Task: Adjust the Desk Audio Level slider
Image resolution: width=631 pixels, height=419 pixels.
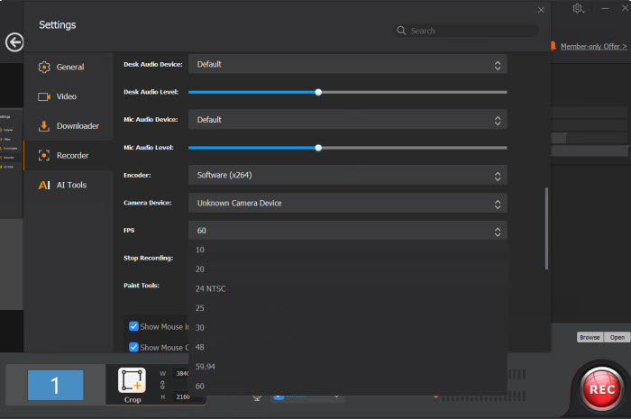Action: (x=348, y=92)
